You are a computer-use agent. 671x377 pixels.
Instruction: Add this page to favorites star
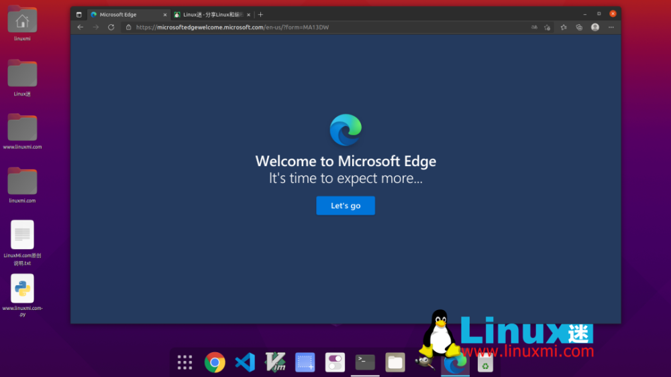547,27
